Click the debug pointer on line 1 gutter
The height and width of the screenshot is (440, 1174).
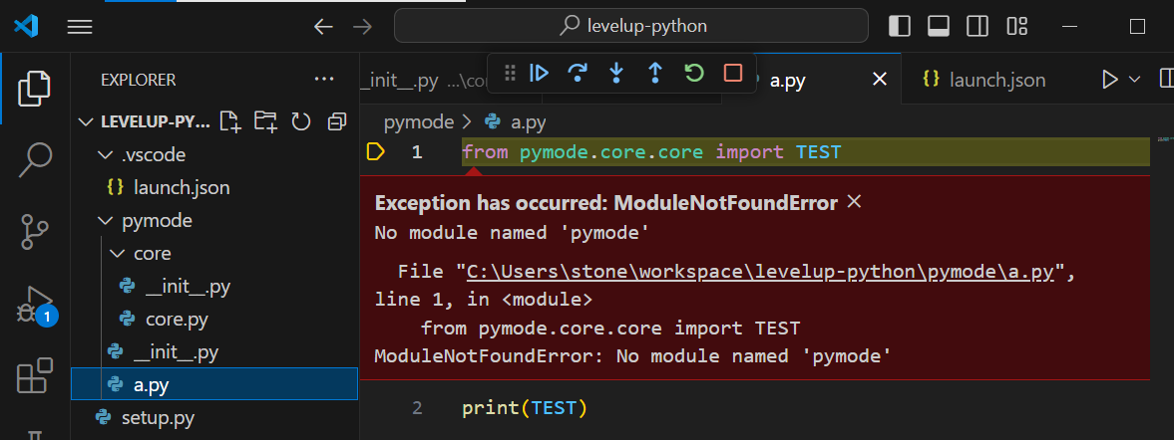click(x=375, y=152)
